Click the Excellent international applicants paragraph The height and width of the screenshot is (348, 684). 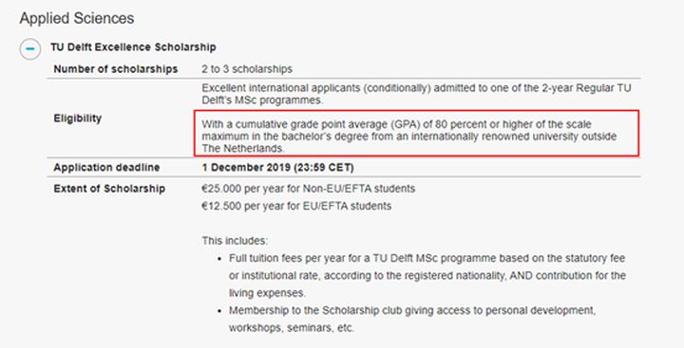pyautogui.click(x=416, y=94)
